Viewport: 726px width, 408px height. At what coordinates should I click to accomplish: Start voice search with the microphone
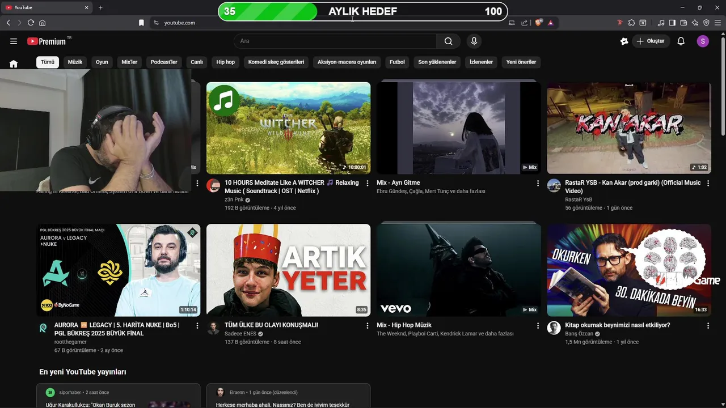coord(474,41)
